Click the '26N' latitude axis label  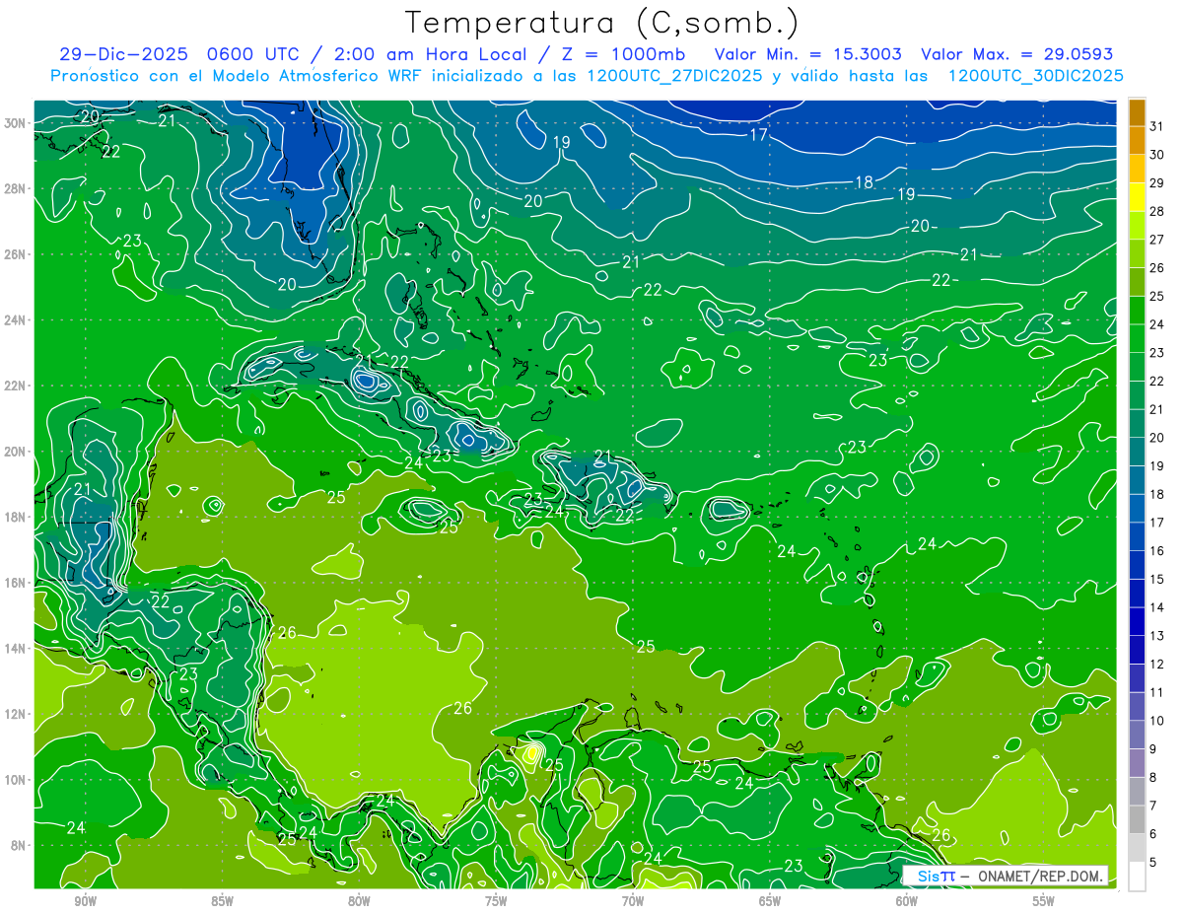click(17, 254)
